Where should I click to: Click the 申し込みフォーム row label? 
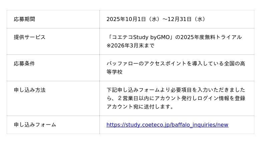point(35,125)
